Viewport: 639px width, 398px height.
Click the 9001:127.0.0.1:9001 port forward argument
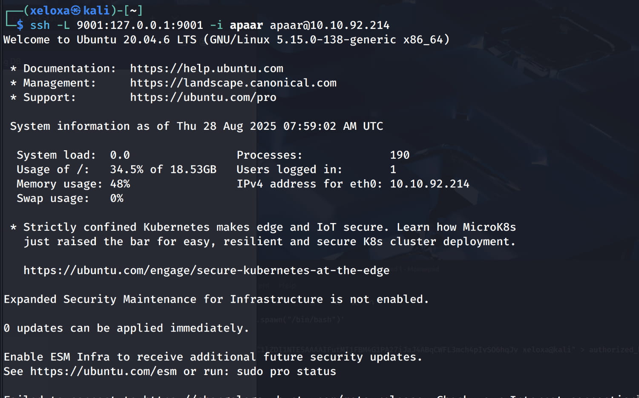click(140, 26)
